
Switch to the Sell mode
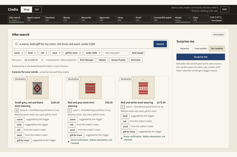click(x=37, y=9)
